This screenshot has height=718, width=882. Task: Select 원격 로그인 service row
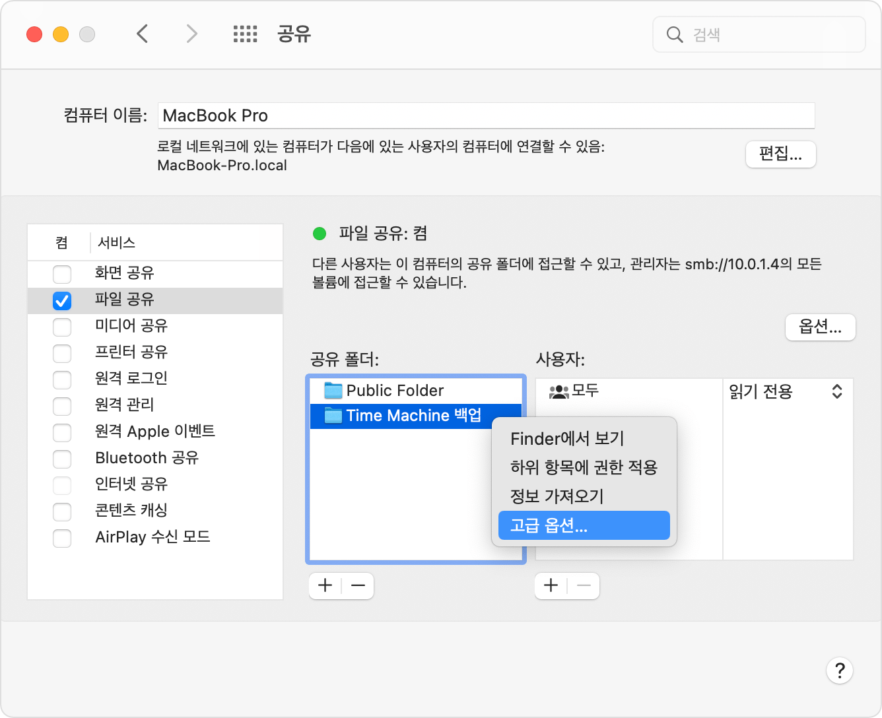point(155,379)
